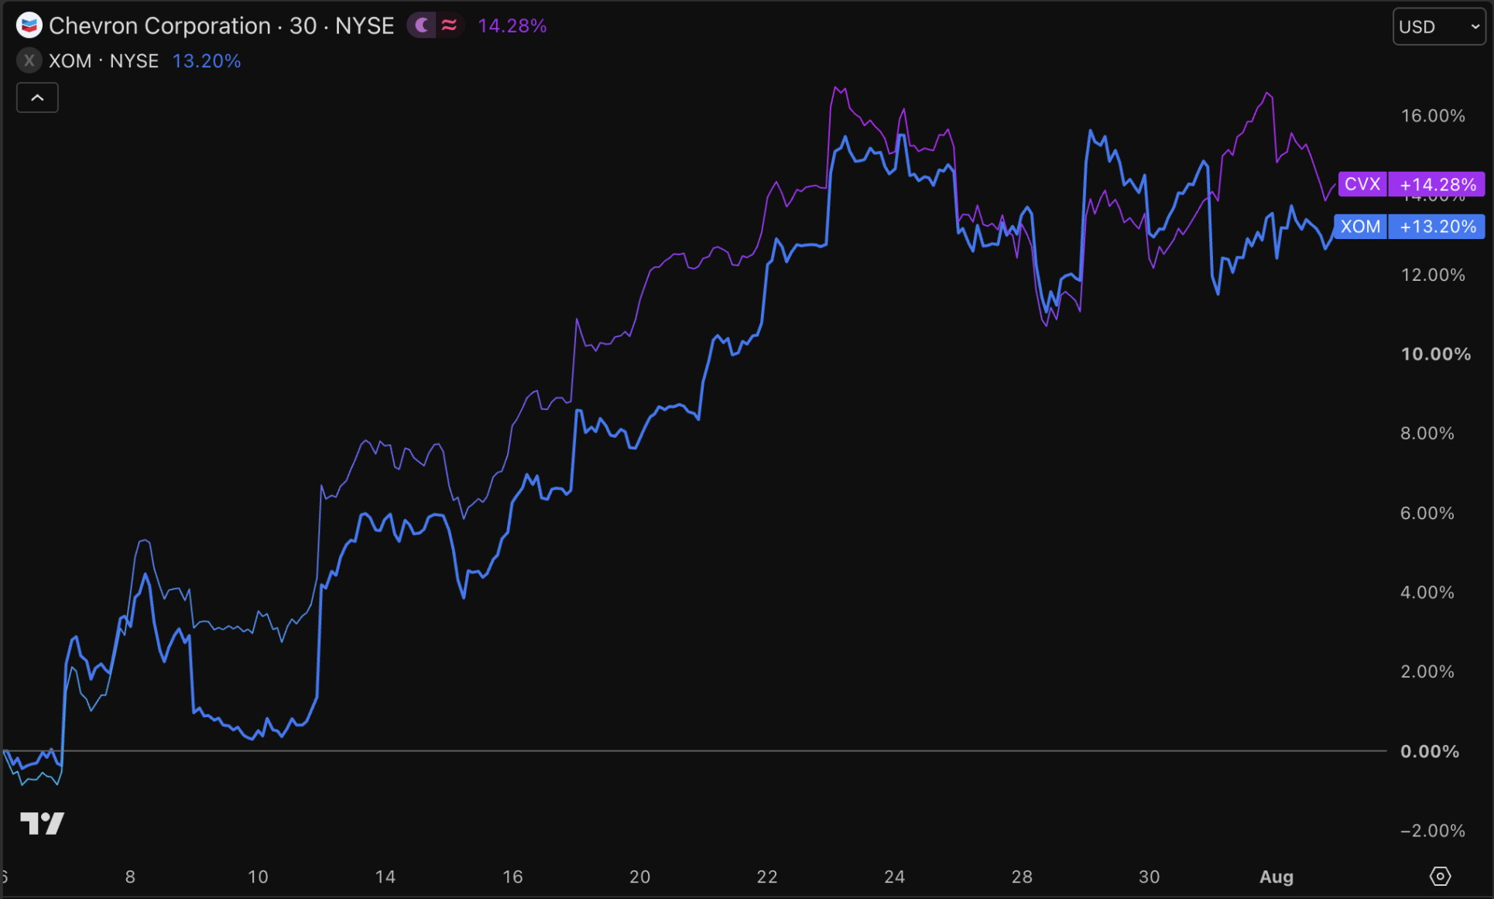Click the −2.00% price axis label
Image resolution: width=1494 pixels, height=899 pixels.
point(1433,830)
